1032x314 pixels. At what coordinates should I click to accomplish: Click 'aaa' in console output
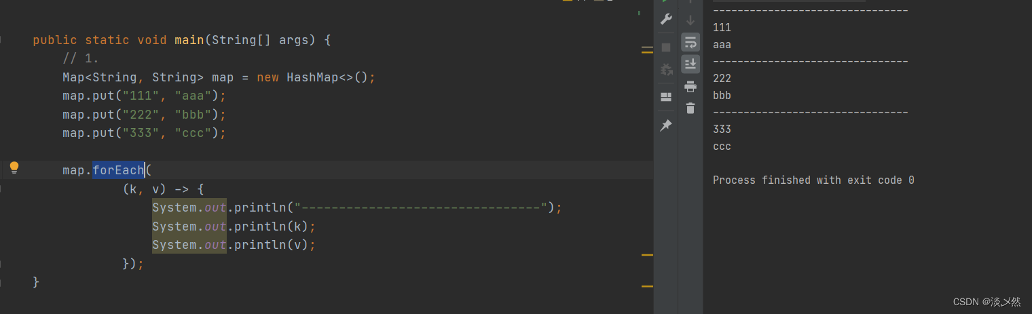(x=722, y=45)
